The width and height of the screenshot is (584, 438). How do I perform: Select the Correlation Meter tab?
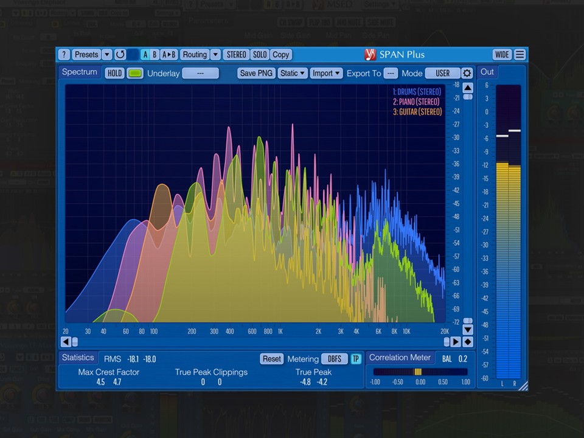pyautogui.click(x=400, y=358)
